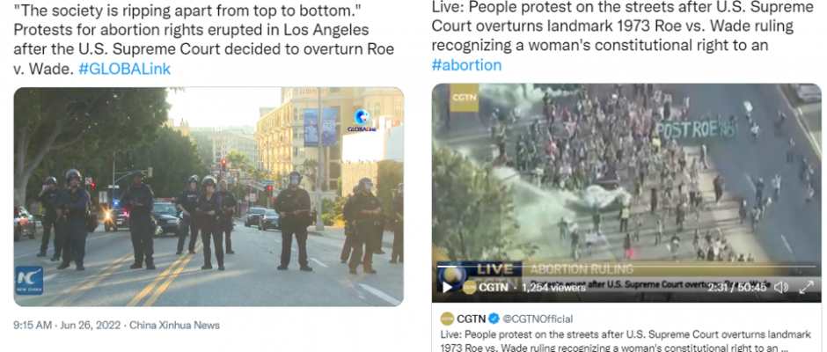Click the blue verified badge beside CGTN

click(494, 319)
